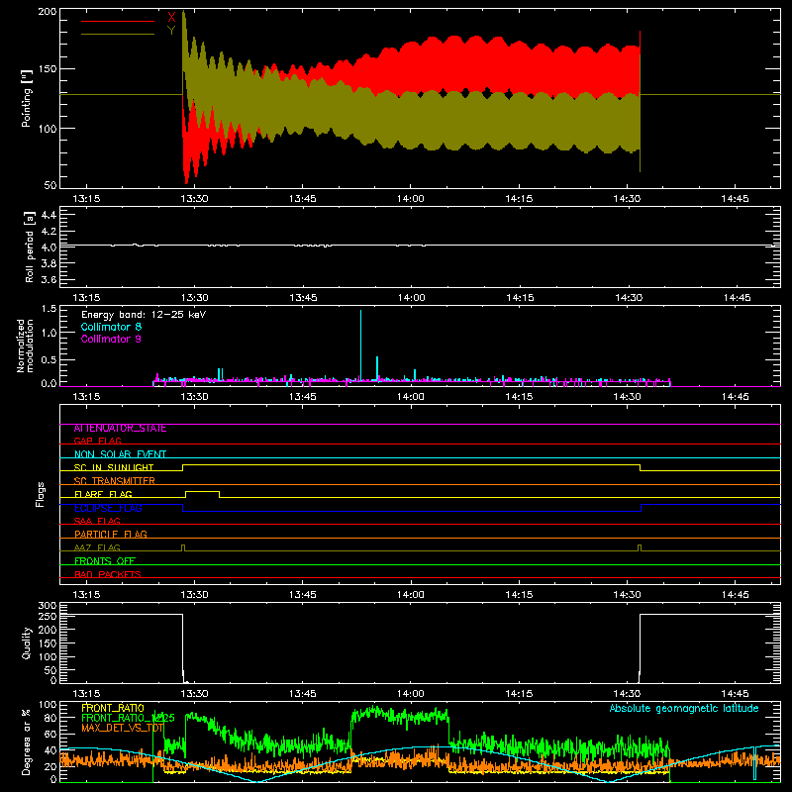
Task: Select the SAA_FLAG label
Action: (97, 521)
